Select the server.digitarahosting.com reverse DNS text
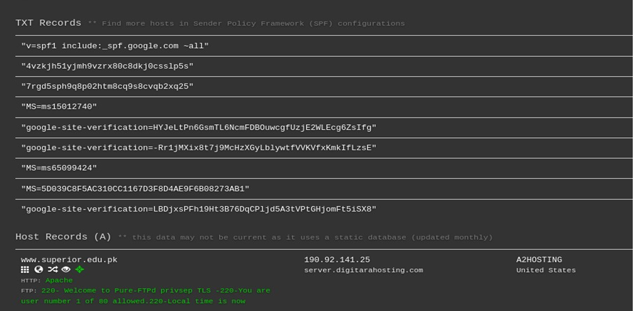634x311 pixels. 364,270
